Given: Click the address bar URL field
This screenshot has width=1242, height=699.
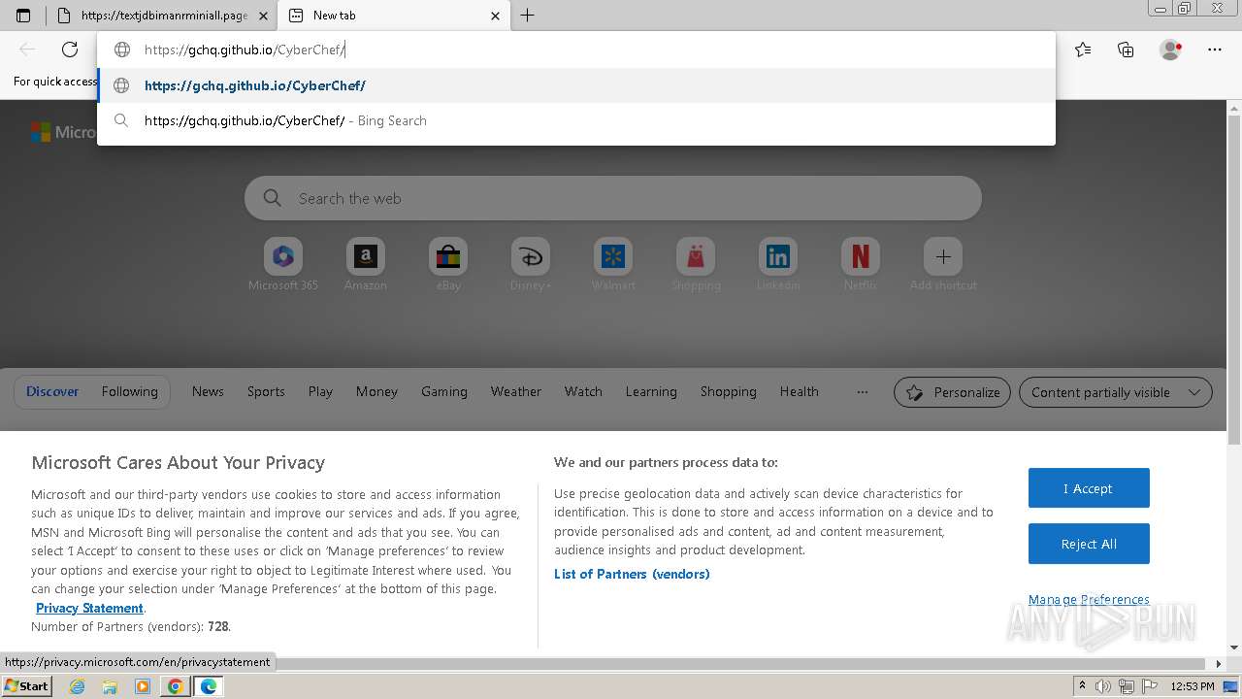Looking at the screenshot, I should point(576,50).
